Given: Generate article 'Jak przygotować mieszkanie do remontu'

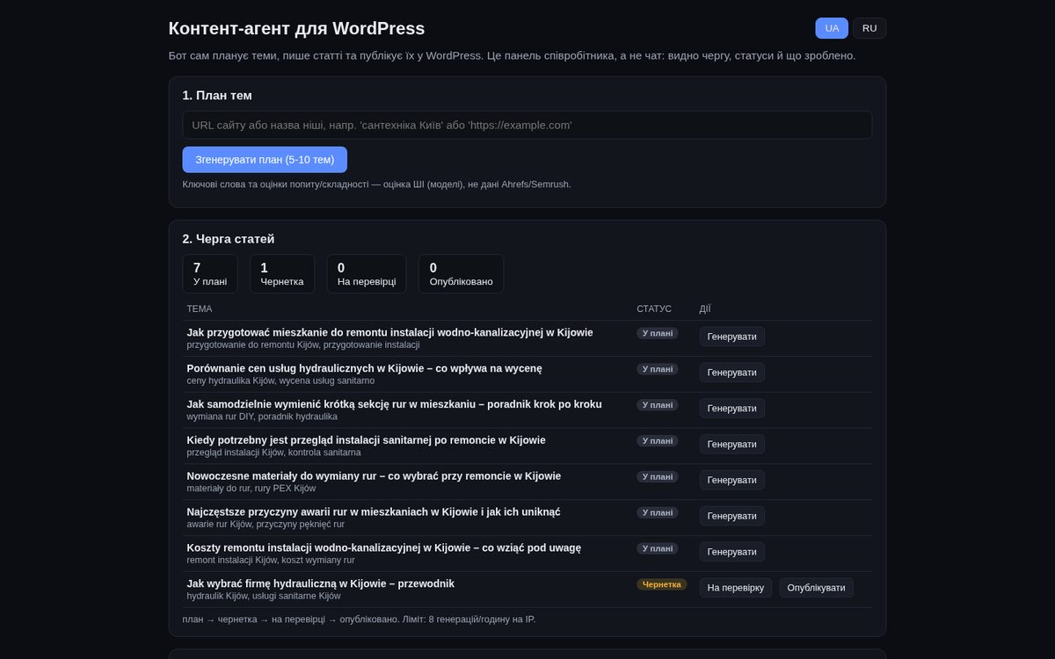Looking at the screenshot, I should tap(732, 337).
